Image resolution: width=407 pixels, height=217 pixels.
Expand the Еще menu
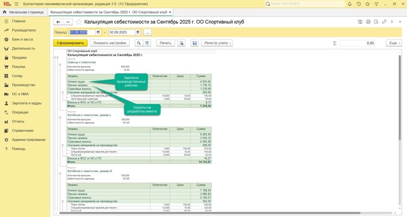point(393,43)
